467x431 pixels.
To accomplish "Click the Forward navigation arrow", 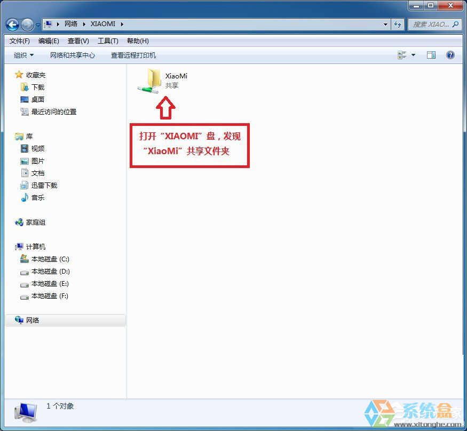I will [27, 25].
